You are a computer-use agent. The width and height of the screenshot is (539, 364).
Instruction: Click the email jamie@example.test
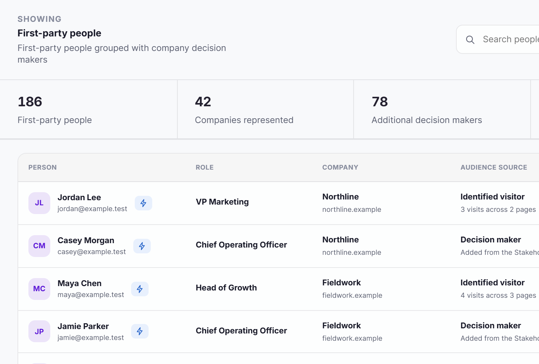click(91, 338)
